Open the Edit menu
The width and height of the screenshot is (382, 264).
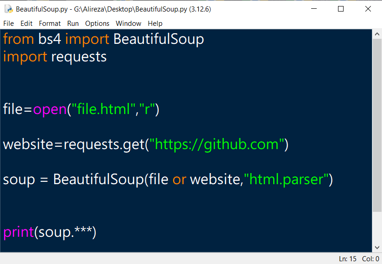[26, 24]
